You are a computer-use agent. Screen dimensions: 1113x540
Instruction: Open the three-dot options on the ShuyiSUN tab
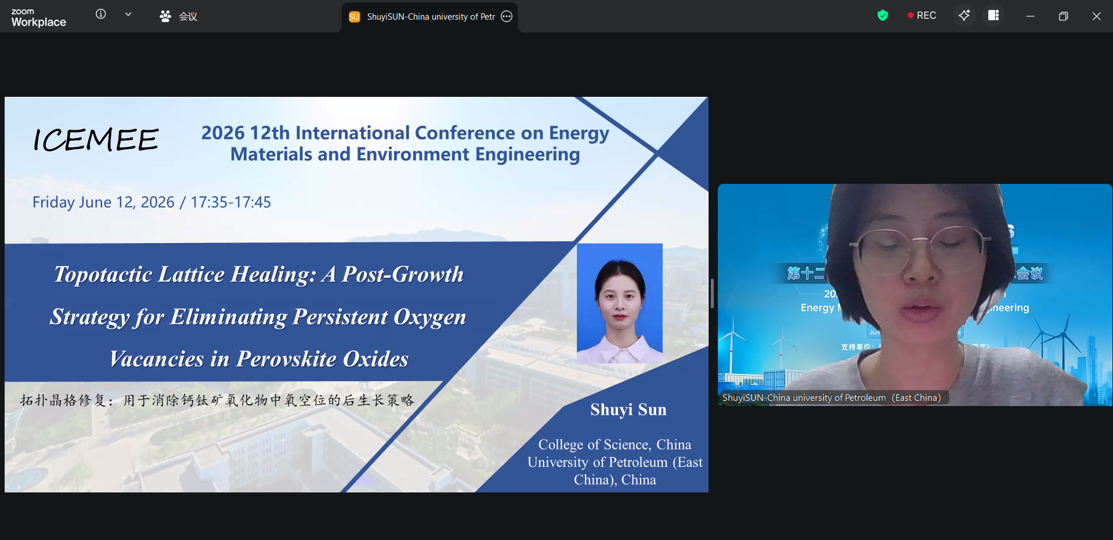[507, 16]
